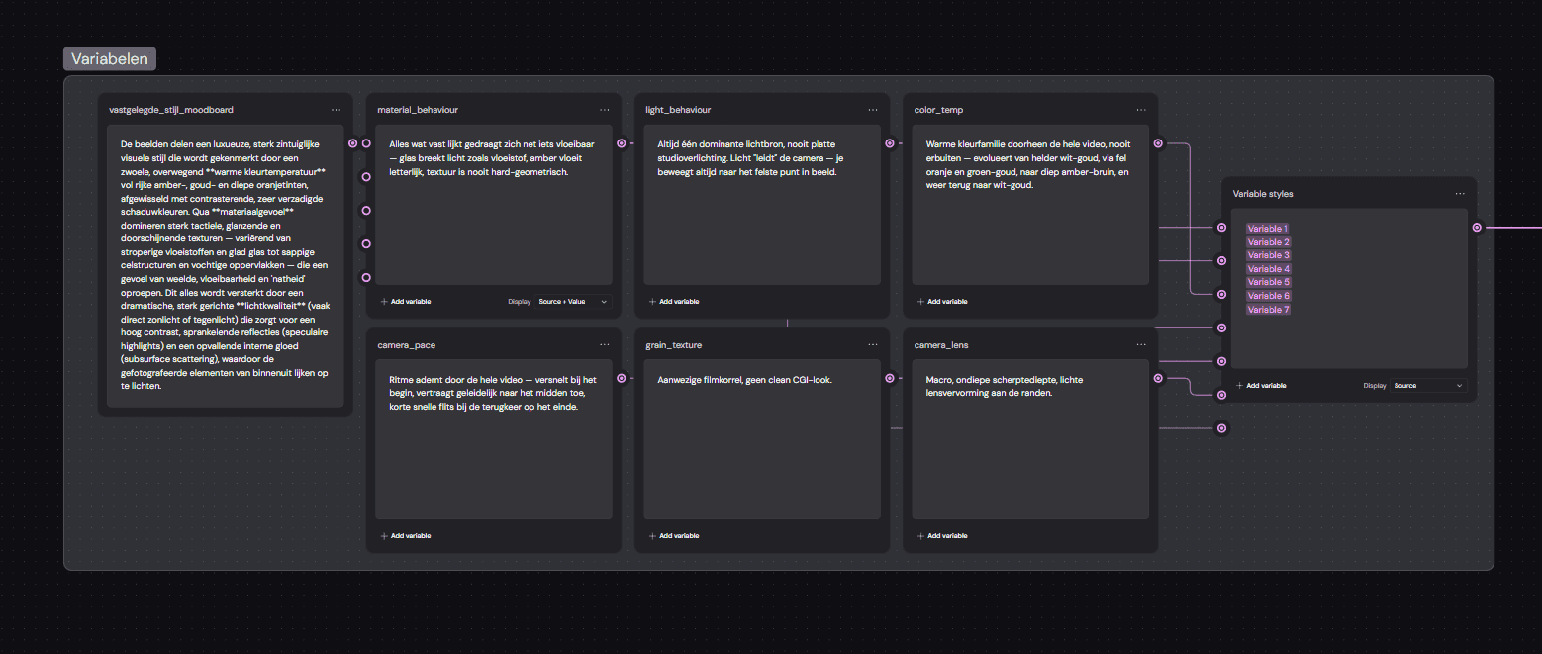This screenshot has width=1542, height=654.
Task: Open the grain_texture node options menu
Action: 873,345
